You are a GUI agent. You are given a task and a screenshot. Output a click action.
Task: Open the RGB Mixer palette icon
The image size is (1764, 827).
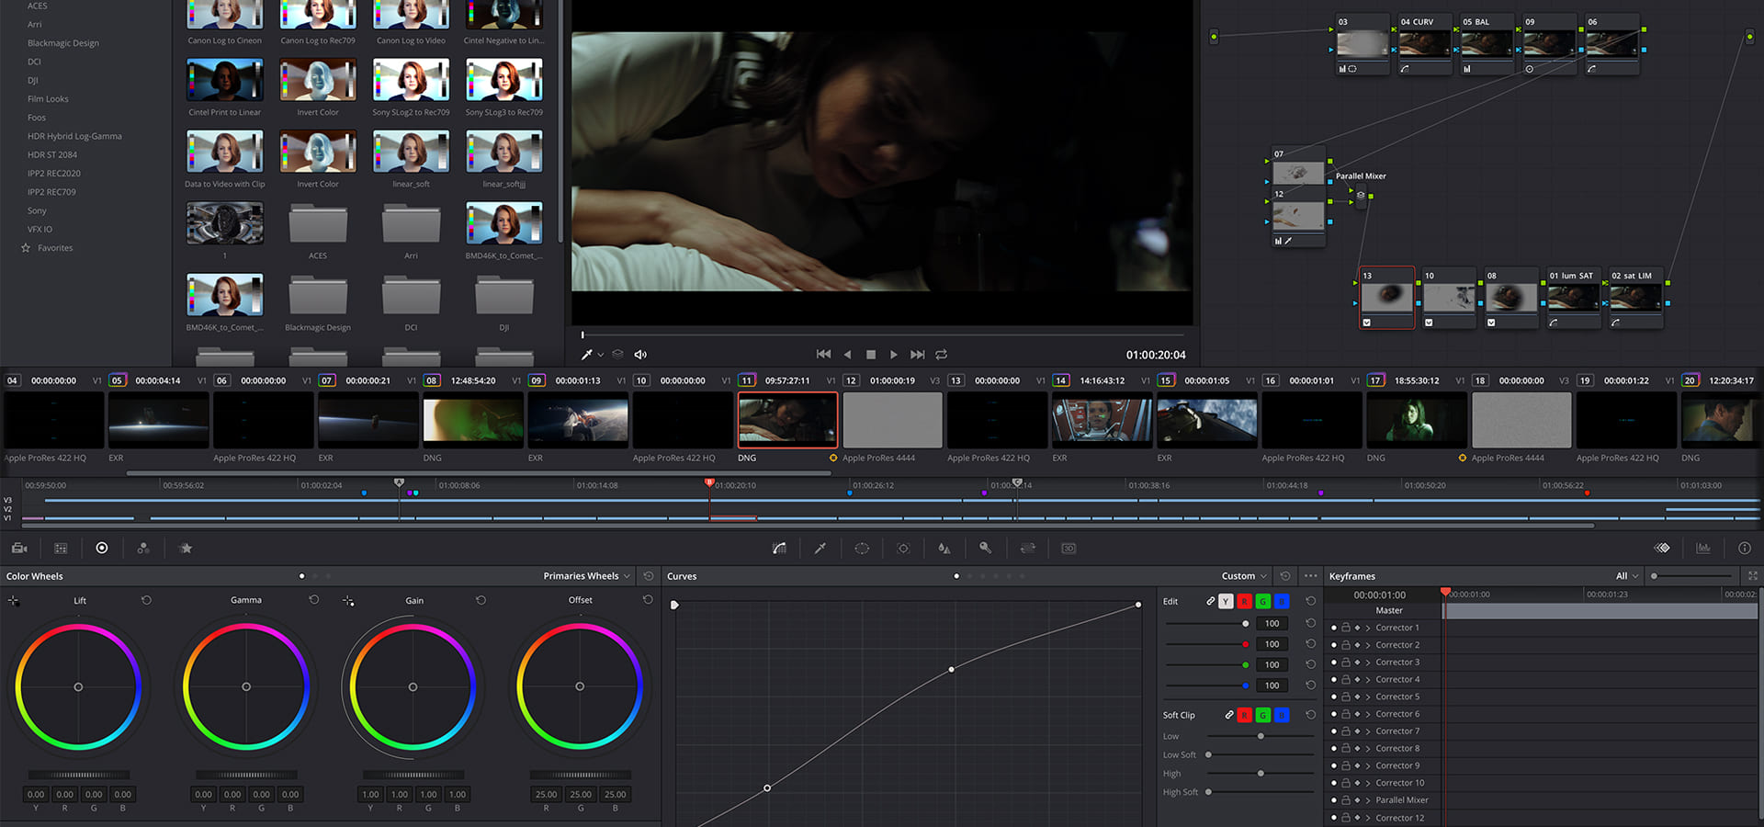tap(143, 548)
